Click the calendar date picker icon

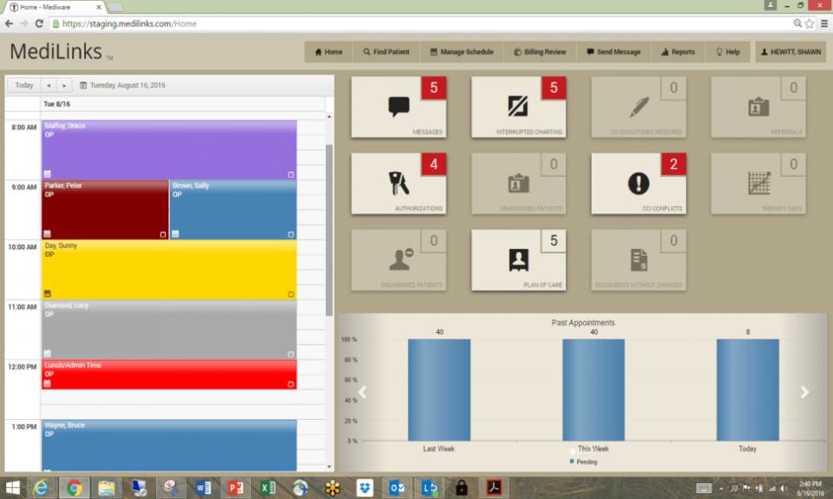[83, 85]
